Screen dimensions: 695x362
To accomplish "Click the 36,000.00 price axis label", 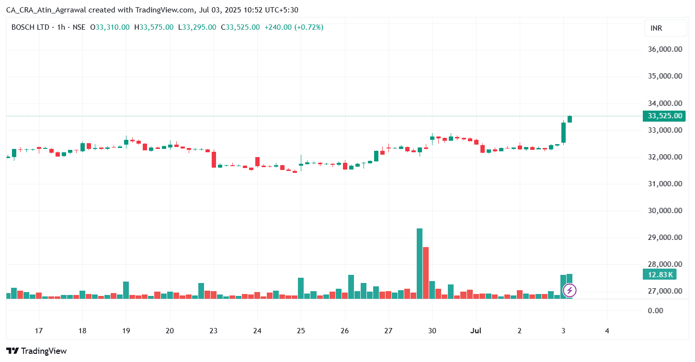I will point(665,49).
